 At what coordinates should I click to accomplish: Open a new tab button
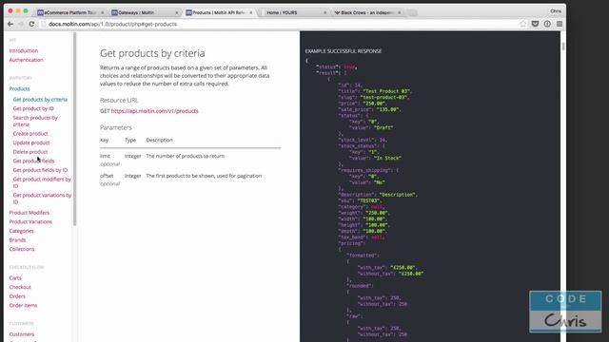pyautogui.click(x=412, y=12)
